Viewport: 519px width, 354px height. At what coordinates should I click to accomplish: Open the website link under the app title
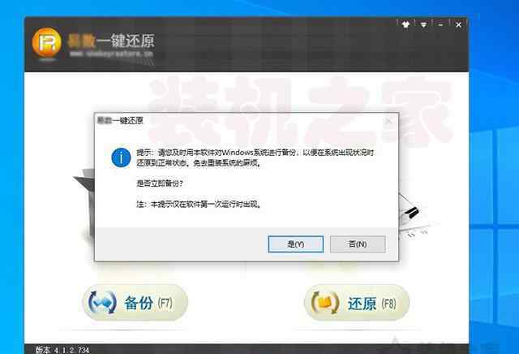(112, 54)
